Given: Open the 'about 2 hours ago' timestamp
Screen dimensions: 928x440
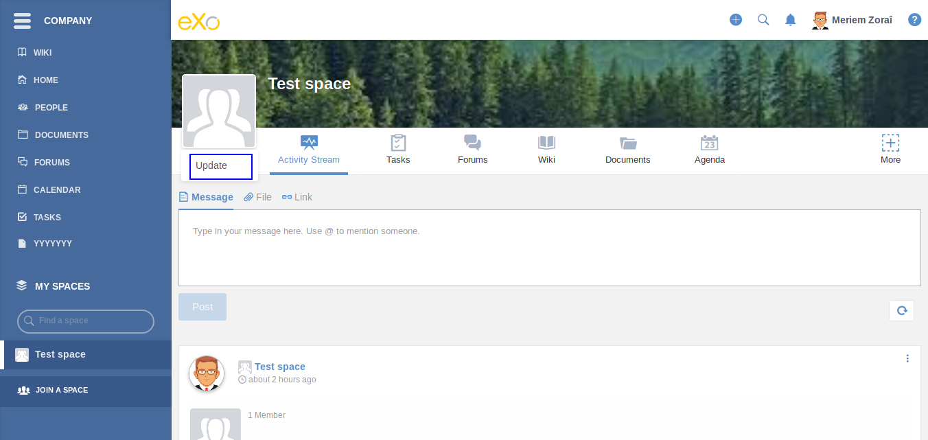Looking at the screenshot, I should point(282,380).
